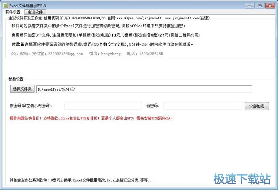Click the app icon in the title bar
This screenshot has height=190, width=278.
coord(5,6)
